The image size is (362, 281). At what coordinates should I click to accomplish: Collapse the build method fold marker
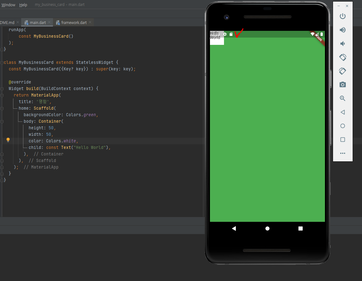pyautogui.click(x=2, y=89)
